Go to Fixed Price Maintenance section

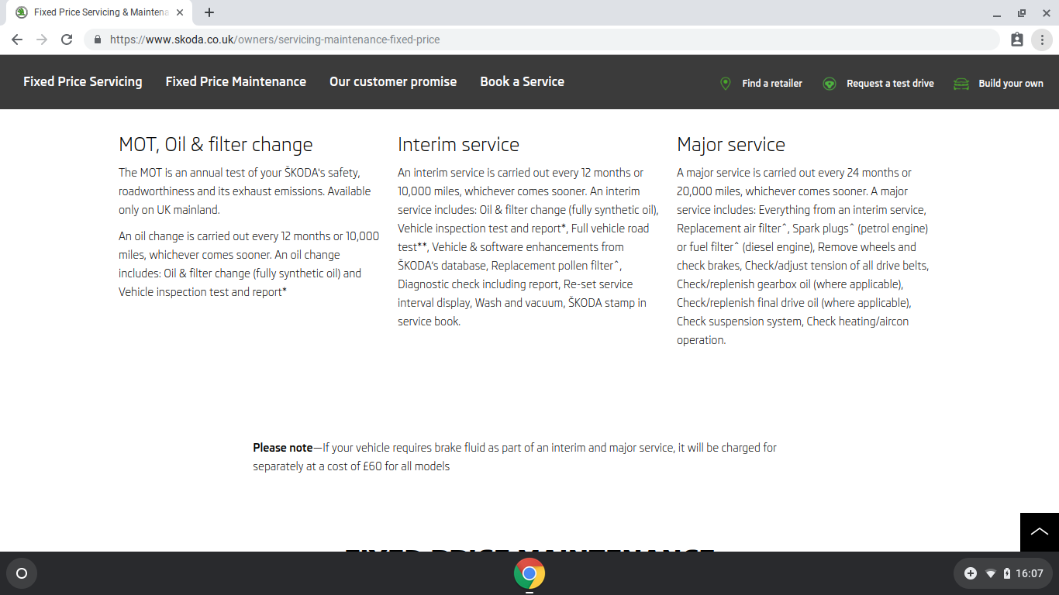tap(236, 81)
